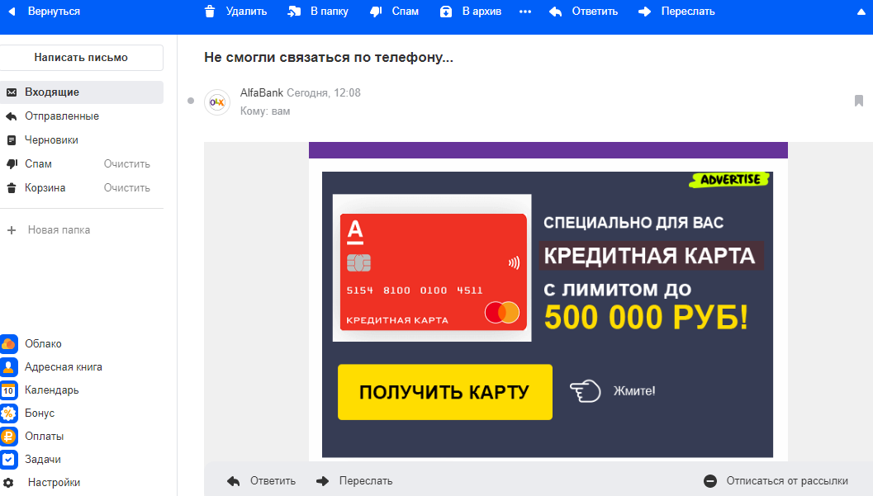Viewport: 873px width, 496px height.
Task: Click the email subject Не смогли связаться по телефону...
Action: (329, 57)
